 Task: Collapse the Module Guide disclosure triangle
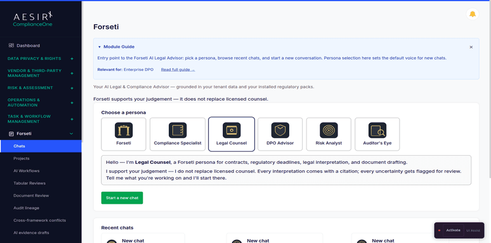[x=99, y=47]
